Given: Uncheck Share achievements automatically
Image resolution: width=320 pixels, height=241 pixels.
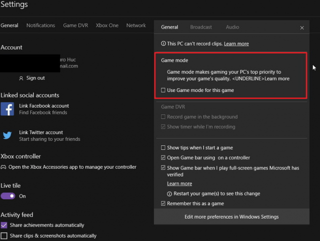Looking at the screenshot, I should pos(4,225).
